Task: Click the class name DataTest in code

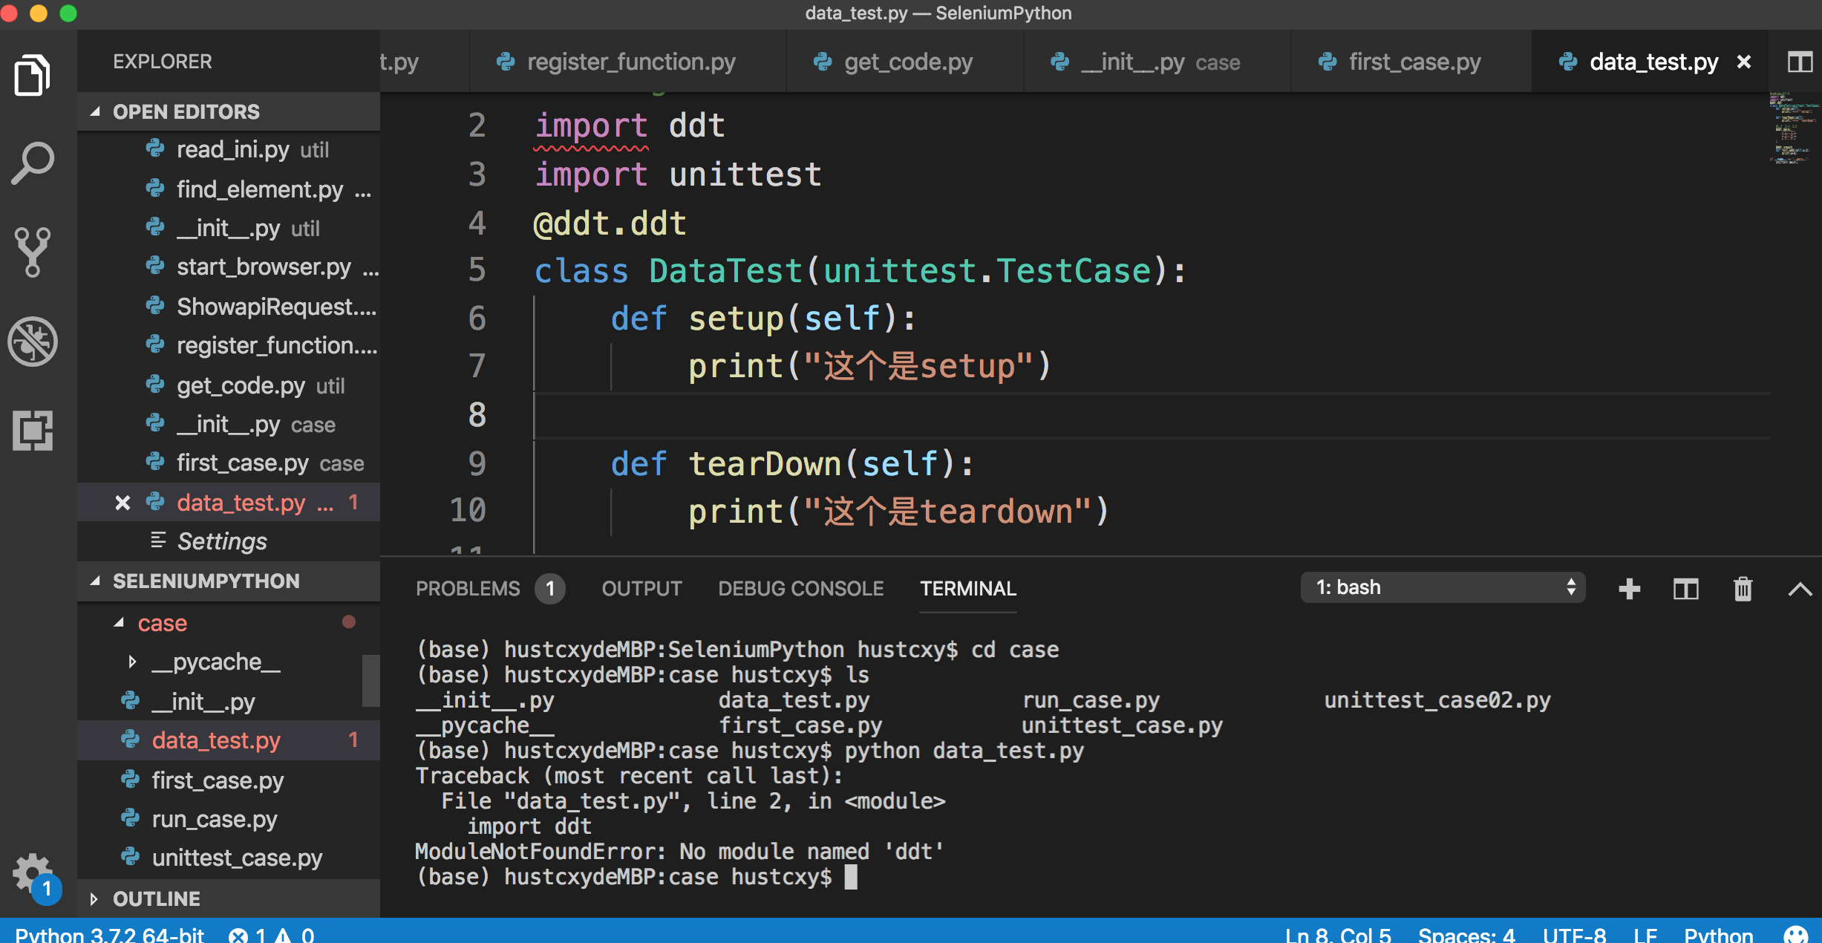Action: click(726, 271)
